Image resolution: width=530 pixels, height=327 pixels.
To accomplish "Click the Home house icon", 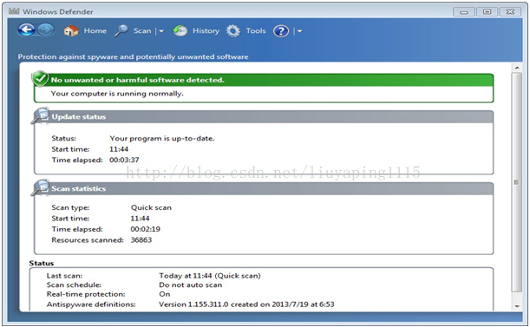I will coord(71,30).
